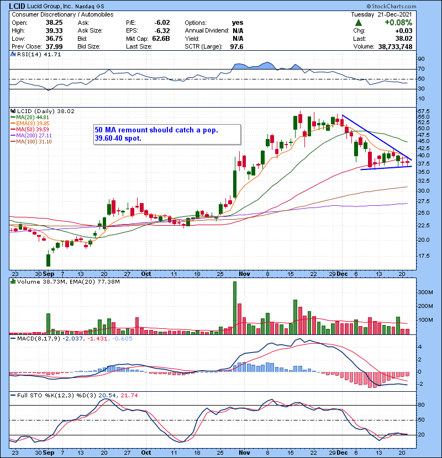The image size is (442, 458).
Task: Click the Volume 38.73M, EMA(20) 77.38M label
Action: tap(68, 281)
